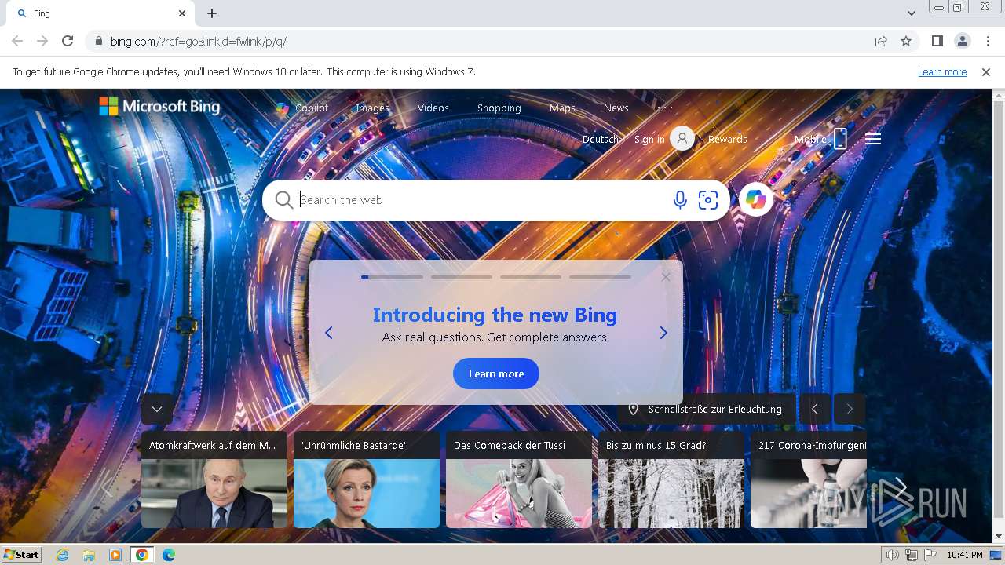This screenshot has height=565, width=1005.
Task: Open the hamburger settings menu
Action: click(873, 139)
